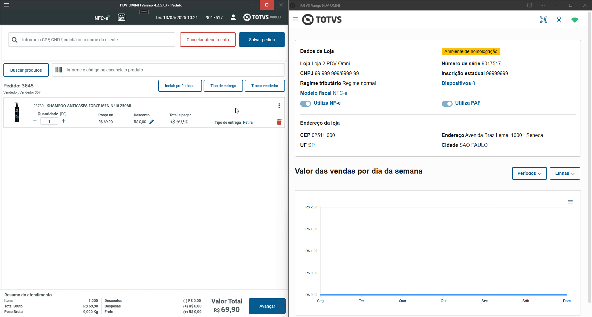592x317 pixels.
Task: Delete the shampoo item with trash icon
Action: pos(279,122)
